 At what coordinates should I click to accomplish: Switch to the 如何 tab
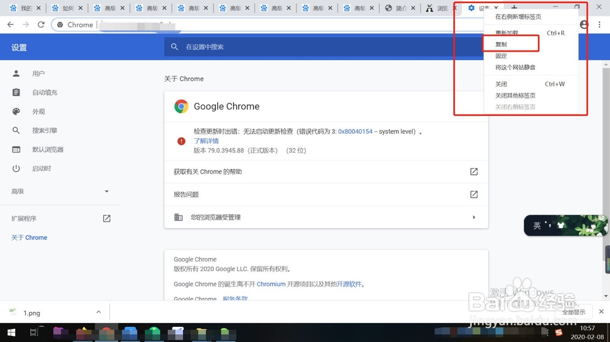click(67, 8)
